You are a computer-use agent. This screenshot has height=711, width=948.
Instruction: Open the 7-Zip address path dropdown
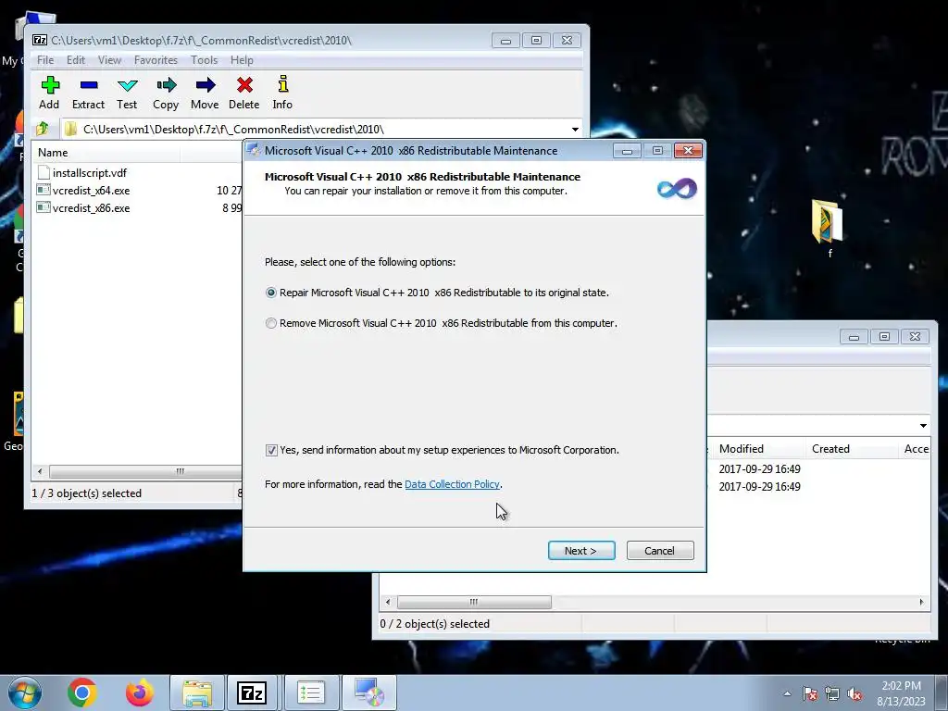click(x=575, y=130)
